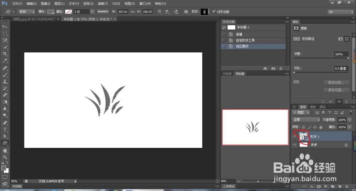
Task: Select the Horizontal Type tool
Action: pos(5,129)
